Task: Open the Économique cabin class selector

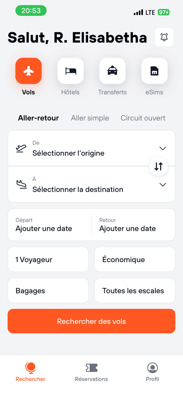Action: [135, 259]
